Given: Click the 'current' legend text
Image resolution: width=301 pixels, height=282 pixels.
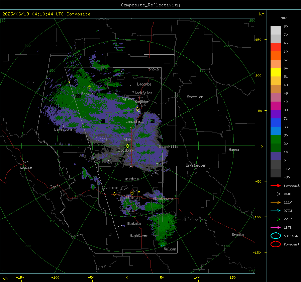Looking at the screenshot, I should tap(291, 236).
